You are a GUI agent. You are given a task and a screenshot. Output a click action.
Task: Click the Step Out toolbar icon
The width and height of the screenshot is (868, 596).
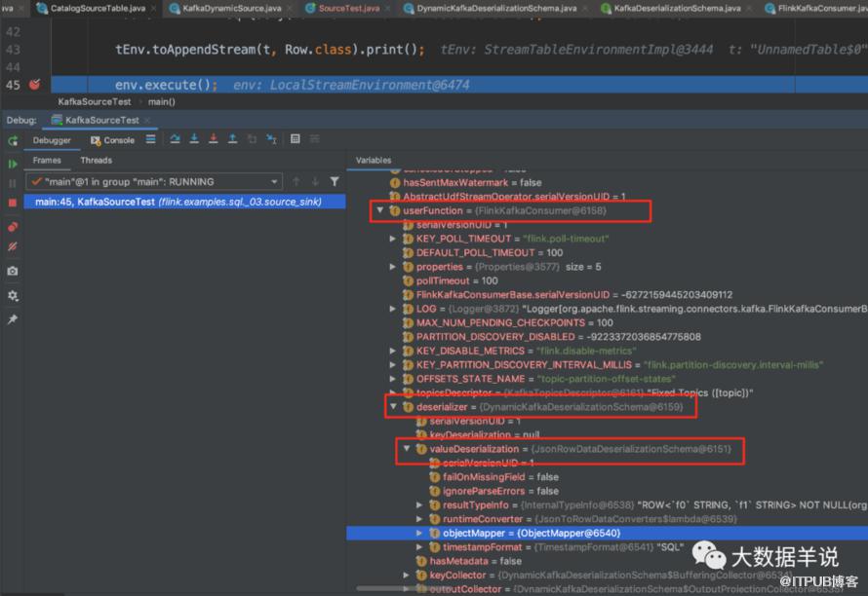pyautogui.click(x=232, y=138)
